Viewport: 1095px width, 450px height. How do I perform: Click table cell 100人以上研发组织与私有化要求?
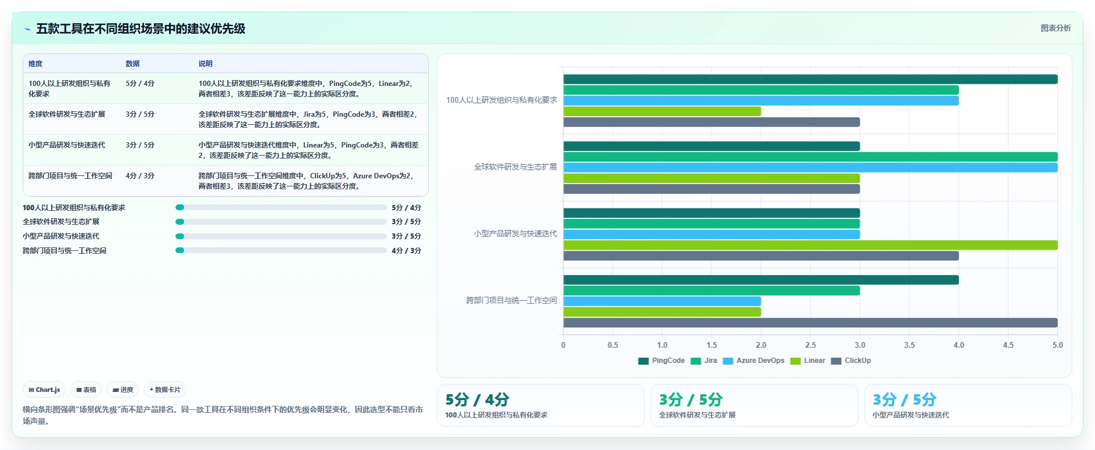coord(70,88)
